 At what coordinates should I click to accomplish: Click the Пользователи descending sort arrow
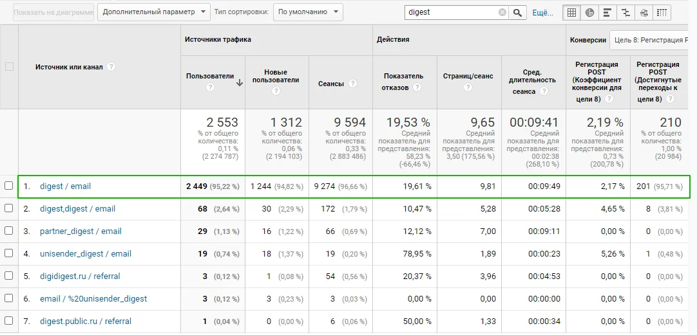[239, 82]
